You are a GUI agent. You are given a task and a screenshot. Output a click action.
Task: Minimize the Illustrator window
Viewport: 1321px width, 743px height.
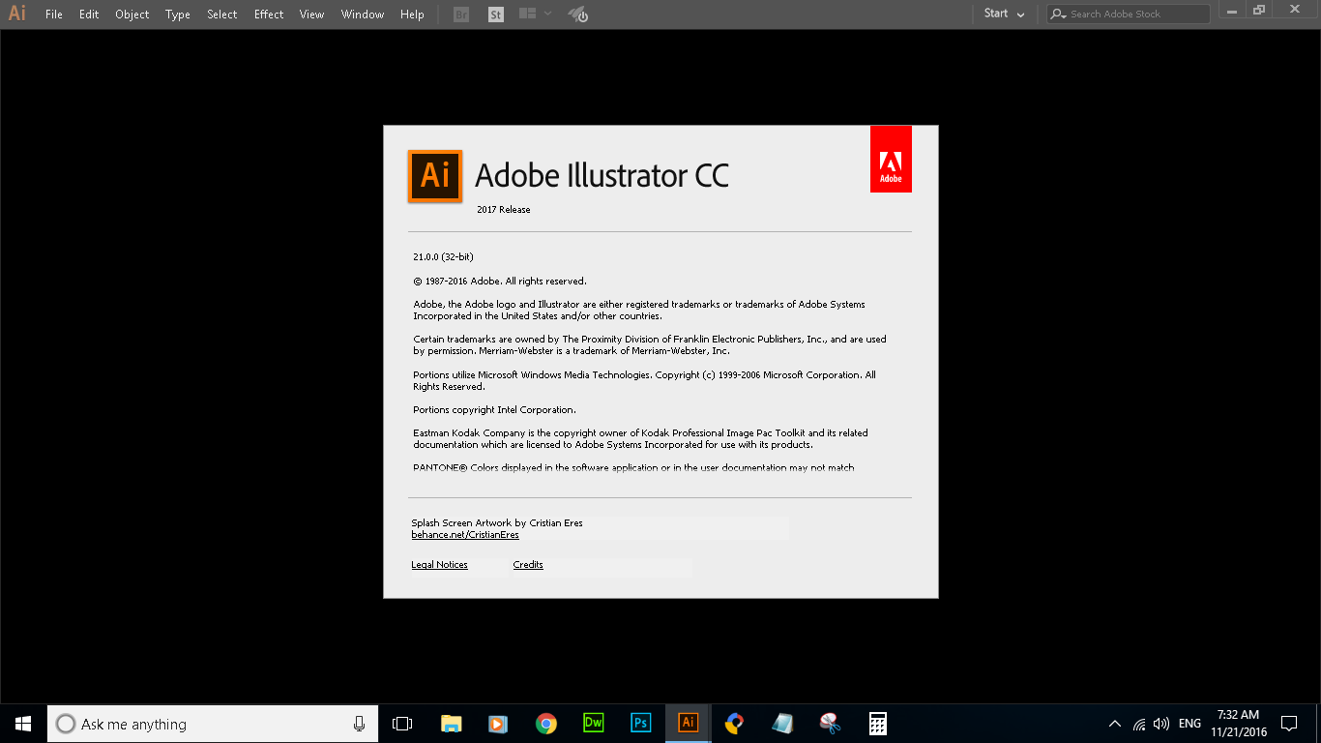click(1231, 10)
